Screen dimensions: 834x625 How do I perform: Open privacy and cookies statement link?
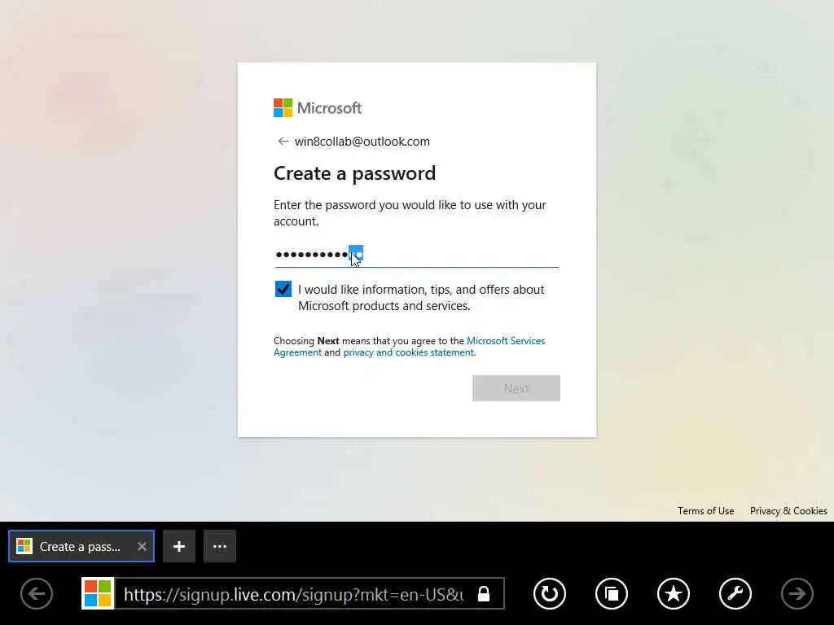pos(409,352)
